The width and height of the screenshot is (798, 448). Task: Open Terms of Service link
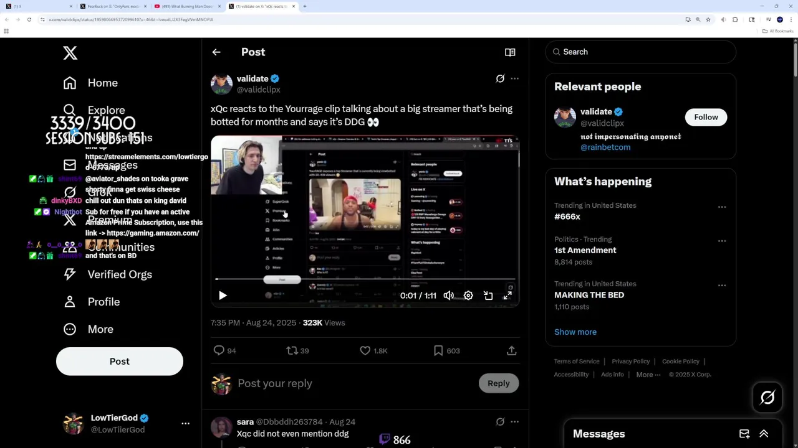tap(577, 362)
